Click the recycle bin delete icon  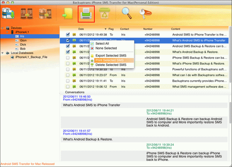click(104, 13)
